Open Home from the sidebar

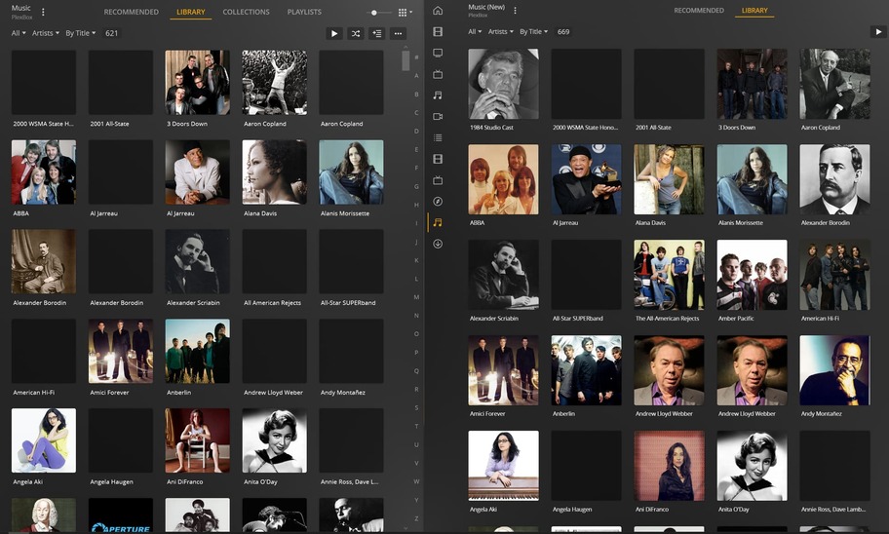point(438,11)
